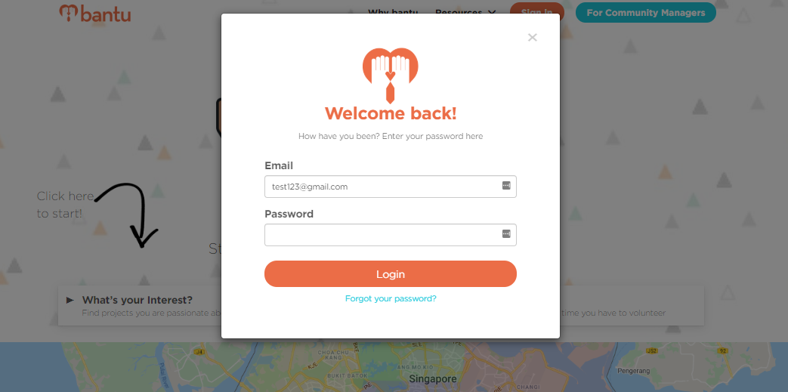Image resolution: width=788 pixels, height=392 pixels.
Task: Close the login dialog with X icon
Action: tap(533, 37)
